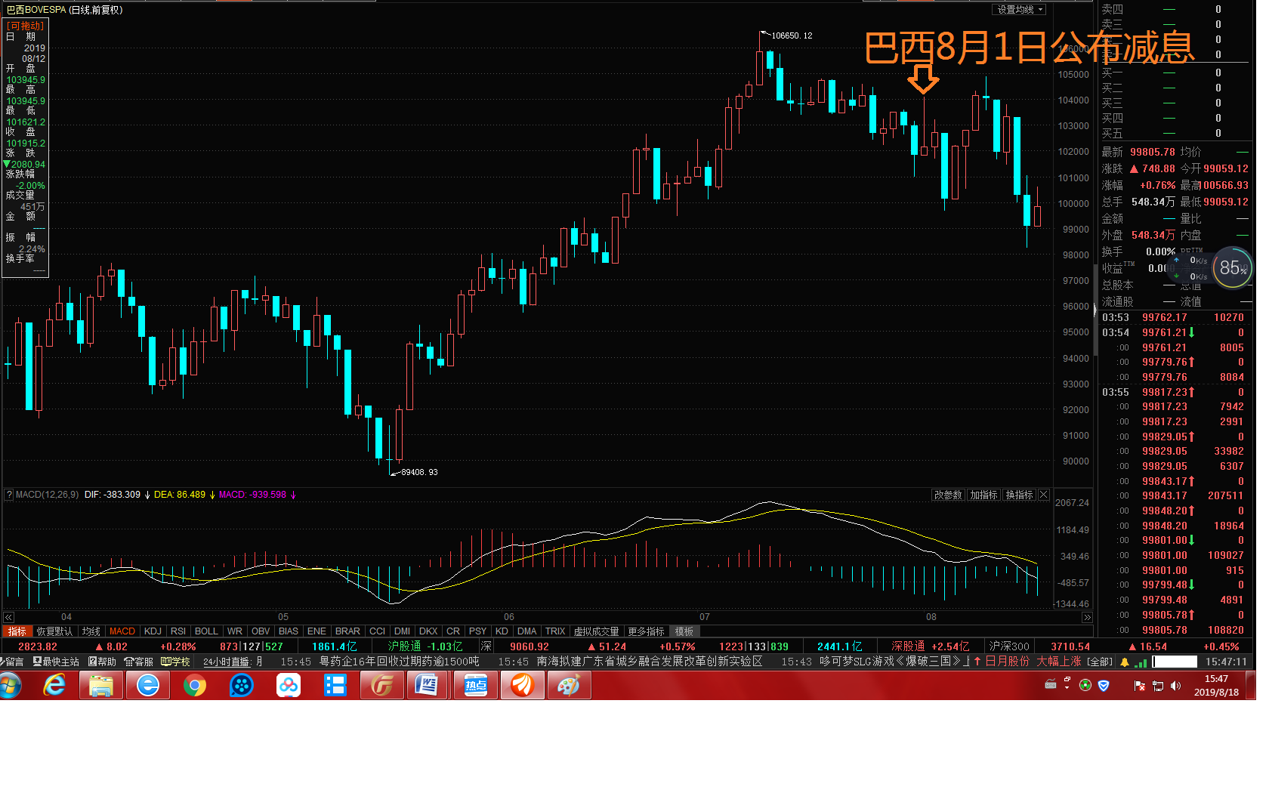Close the MACD indicator panel

click(1043, 495)
